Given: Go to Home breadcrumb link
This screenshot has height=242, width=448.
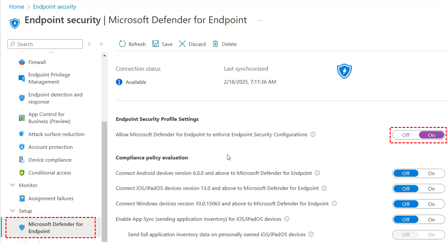Looking at the screenshot, I should click(x=17, y=7).
